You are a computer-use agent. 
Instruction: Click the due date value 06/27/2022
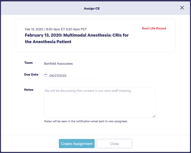(x=58, y=76)
